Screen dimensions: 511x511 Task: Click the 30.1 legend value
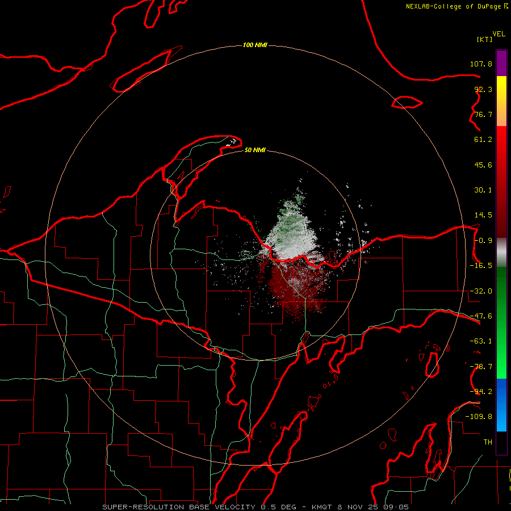[x=483, y=190]
